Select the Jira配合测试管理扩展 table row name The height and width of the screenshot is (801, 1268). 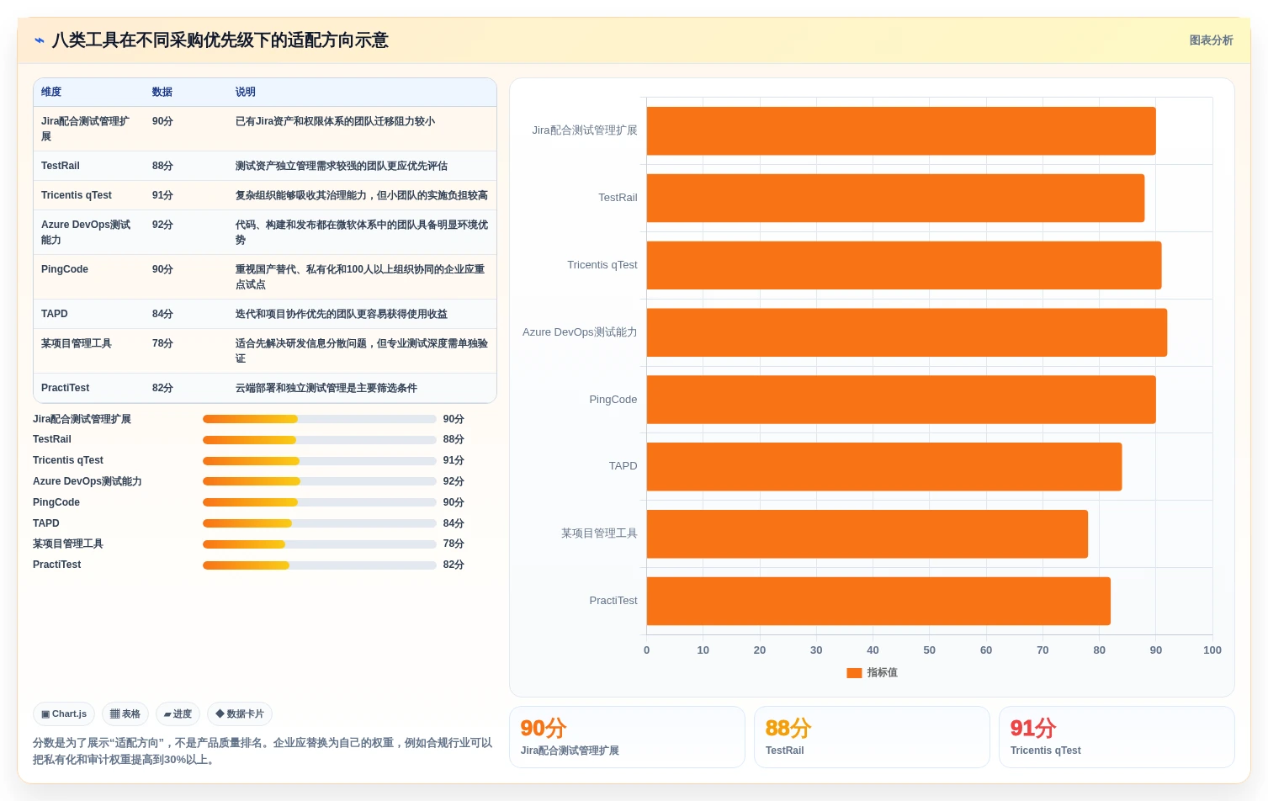[86, 129]
